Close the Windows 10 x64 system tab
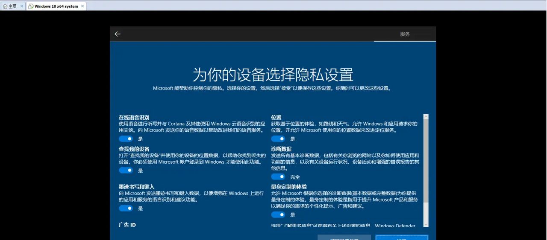547x240 pixels. 82,6
